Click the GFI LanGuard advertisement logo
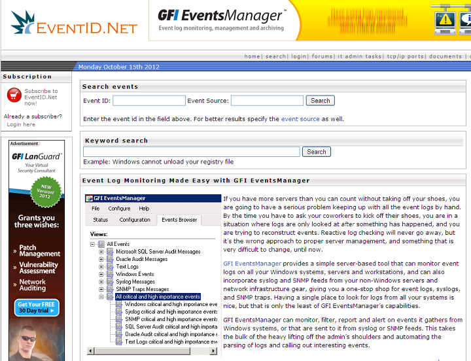471x361 pixels. tap(37, 156)
